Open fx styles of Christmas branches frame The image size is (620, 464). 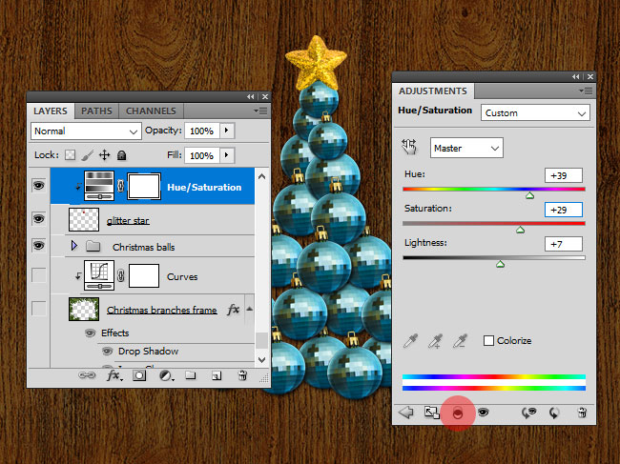point(234,310)
